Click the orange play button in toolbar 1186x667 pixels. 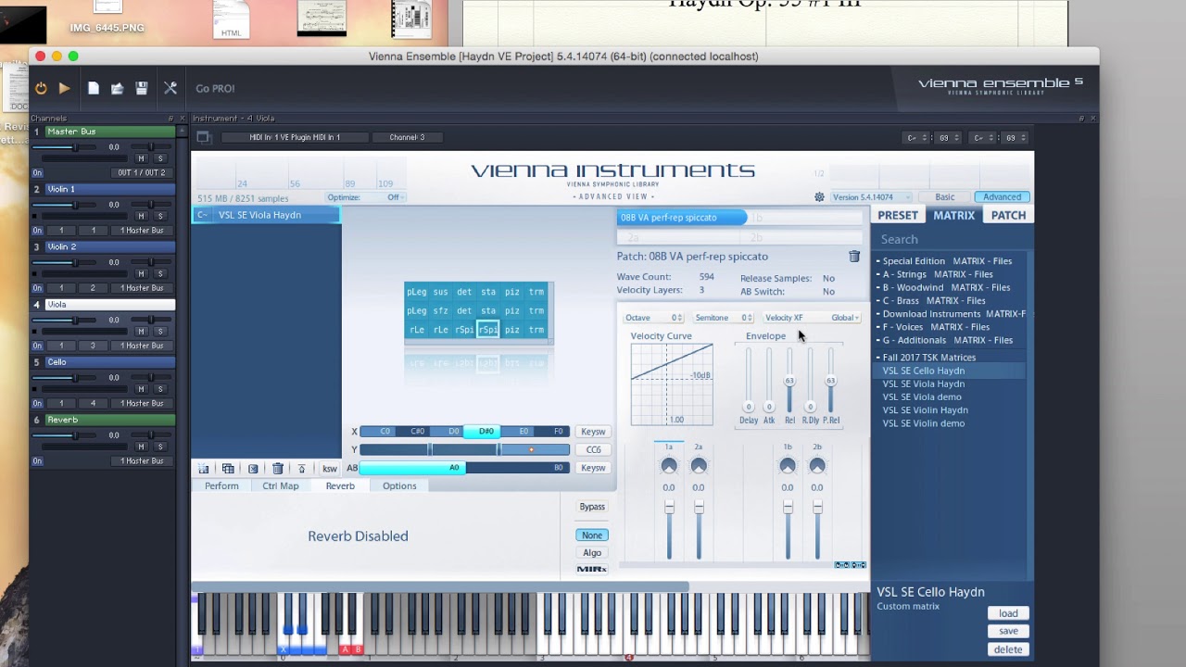click(x=64, y=88)
